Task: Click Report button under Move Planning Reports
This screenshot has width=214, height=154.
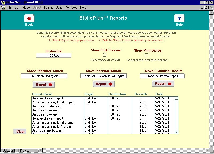Action: click(x=104, y=84)
